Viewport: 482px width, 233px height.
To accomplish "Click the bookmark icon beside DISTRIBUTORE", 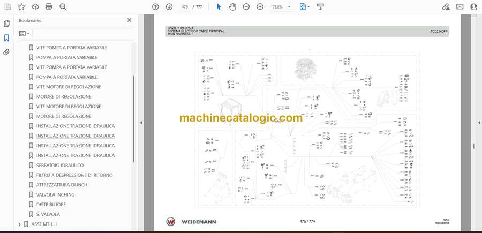I will pos(31,205).
